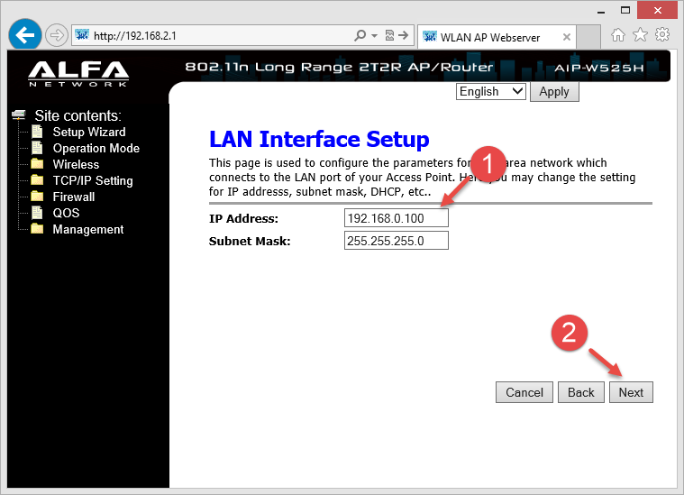This screenshot has width=684, height=495.
Task: Click the Firewall folder icon
Action: pos(38,196)
